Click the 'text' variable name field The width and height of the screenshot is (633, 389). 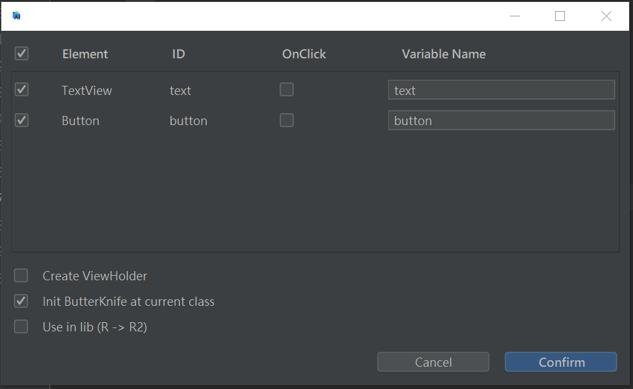[x=501, y=90]
